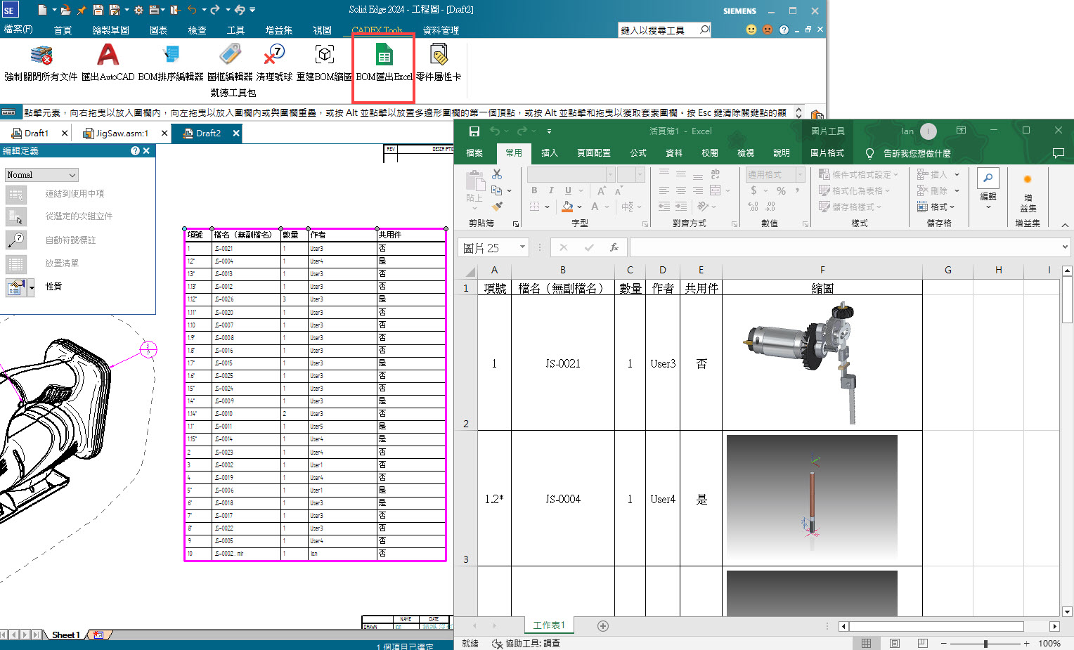
Task: Expand the Excel formula bar
Action: click(x=1065, y=247)
